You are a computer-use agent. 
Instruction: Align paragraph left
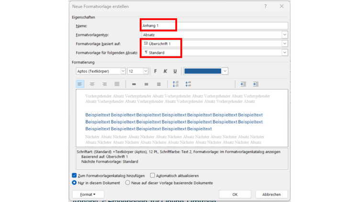click(x=80, y=84)
